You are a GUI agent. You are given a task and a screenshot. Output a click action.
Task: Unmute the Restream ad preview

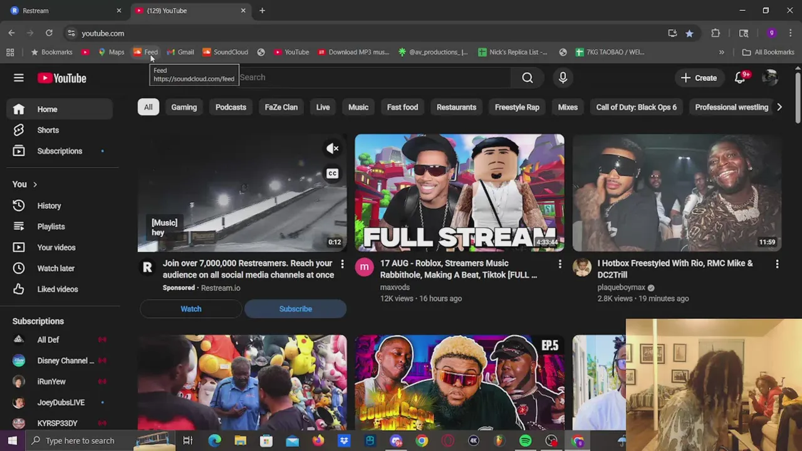point(332,149)
